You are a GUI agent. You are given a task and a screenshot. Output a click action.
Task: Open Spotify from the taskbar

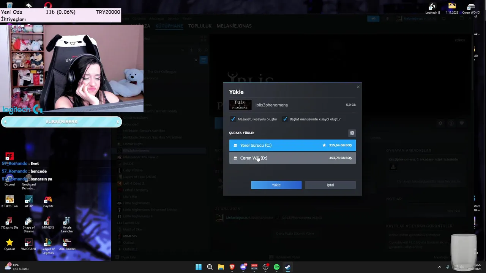point(276,267)
